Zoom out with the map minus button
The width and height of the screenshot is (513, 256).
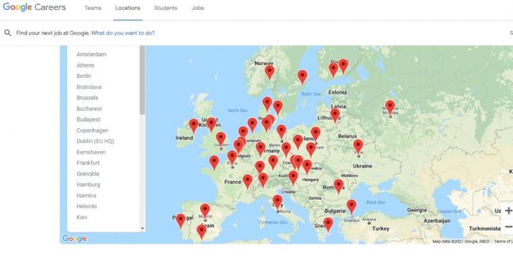click(508, 227)
